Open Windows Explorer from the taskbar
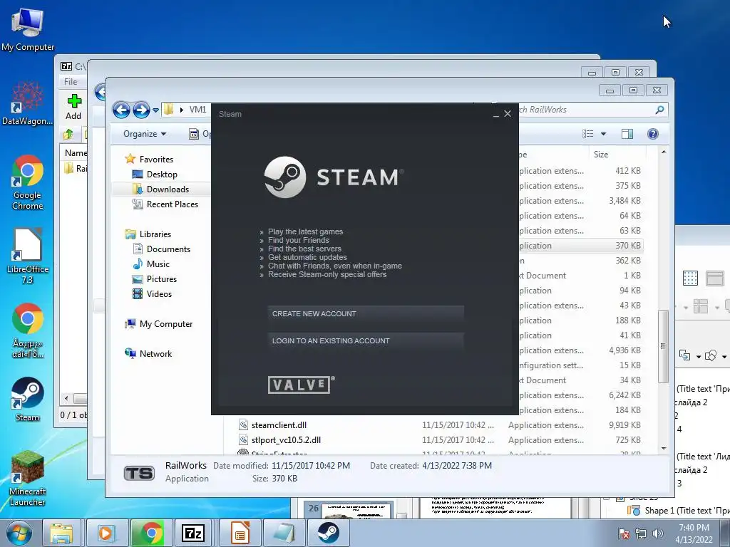The width and height of the screenshot is (730, 547). [x=62, y=533]
